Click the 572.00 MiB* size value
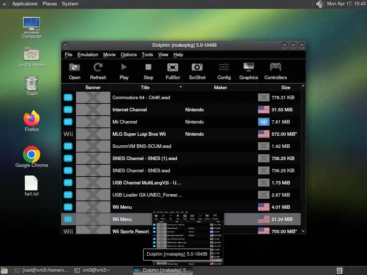Image resolution: width=367 pixels, height=275 pixels. (284, 134)
